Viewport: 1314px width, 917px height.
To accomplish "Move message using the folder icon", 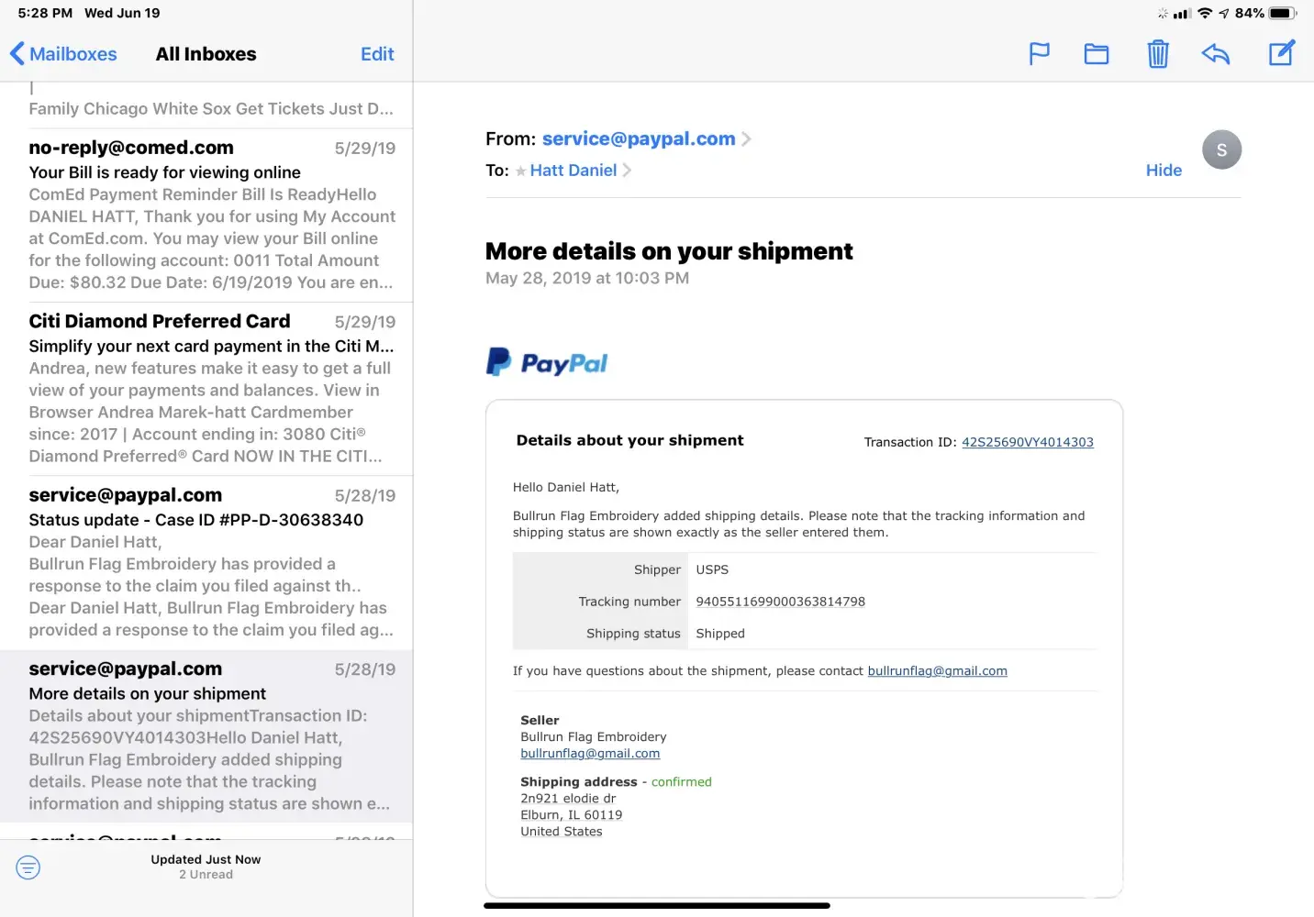I will pos(1097,54).
